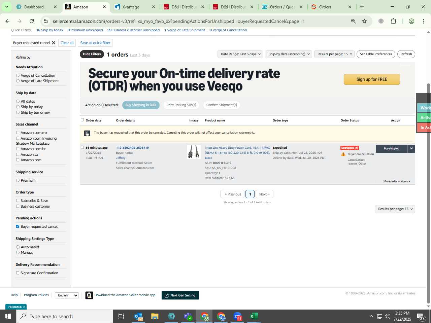Select Automated shipping settings radio
This screenshot has height=323, width=431.
click(x=18, y=247)
